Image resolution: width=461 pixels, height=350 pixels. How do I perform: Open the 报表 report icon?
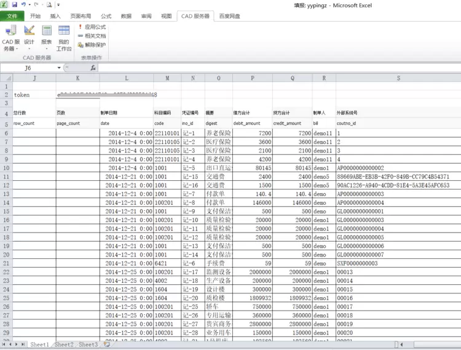click(x=47, y=37)
